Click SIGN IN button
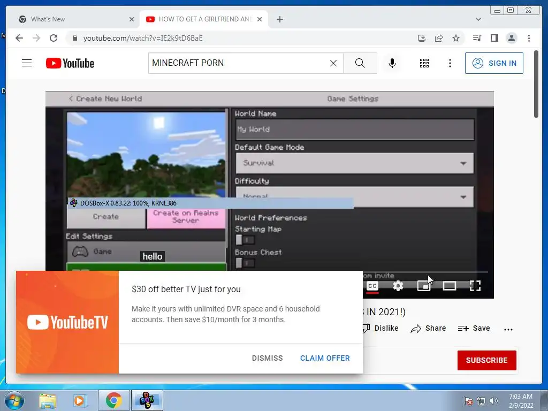Screen dimensions: 548x411 click(494, 63)
